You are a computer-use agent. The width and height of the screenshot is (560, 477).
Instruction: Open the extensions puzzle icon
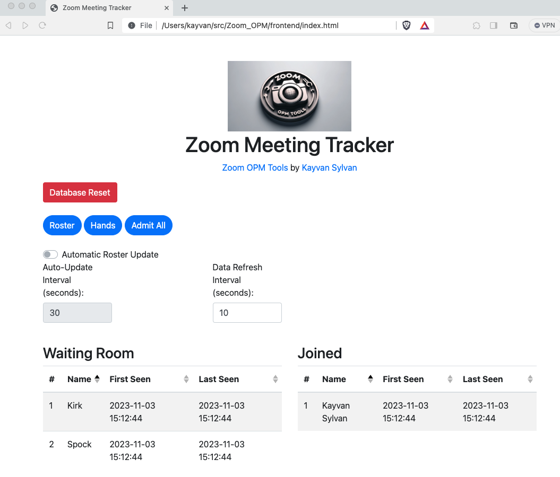tap(477, 25)
